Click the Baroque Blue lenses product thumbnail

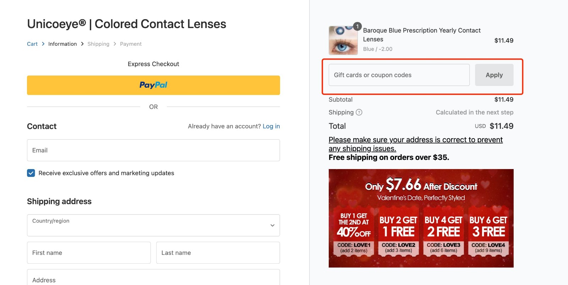343,40
